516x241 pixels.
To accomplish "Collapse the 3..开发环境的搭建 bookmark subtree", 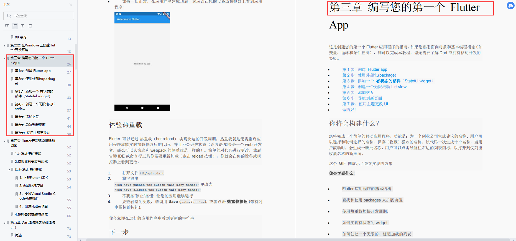I will pos(9,170).
